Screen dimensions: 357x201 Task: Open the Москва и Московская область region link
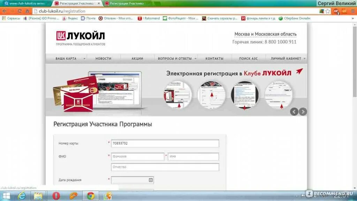click(x=265, y=34)
